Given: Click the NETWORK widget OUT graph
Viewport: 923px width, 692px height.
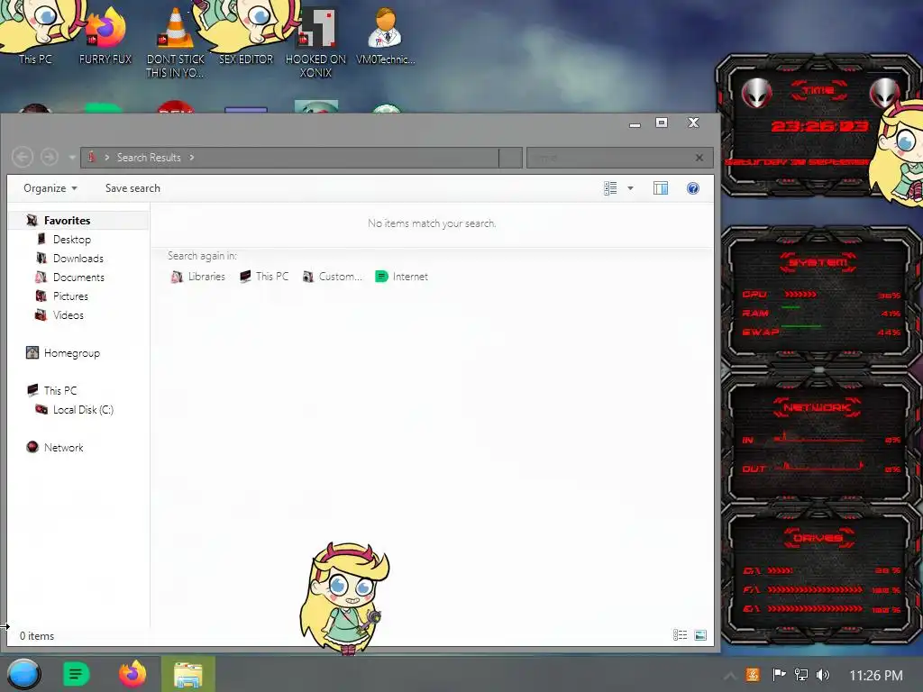Looking at the screenshot, I should [x=819, y=468].
